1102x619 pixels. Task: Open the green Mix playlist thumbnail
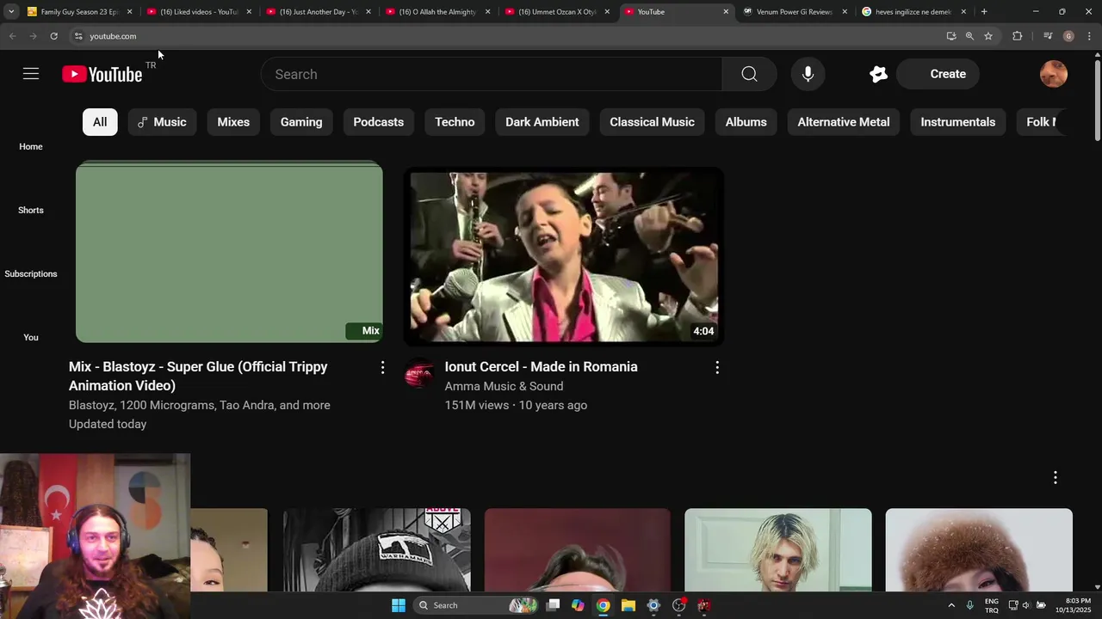pos(229,253)
